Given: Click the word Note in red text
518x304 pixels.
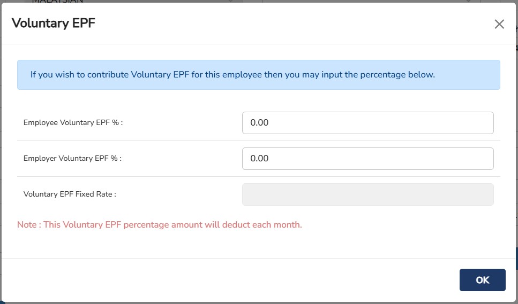Looking at the screenshot, I should pos(26,225).
